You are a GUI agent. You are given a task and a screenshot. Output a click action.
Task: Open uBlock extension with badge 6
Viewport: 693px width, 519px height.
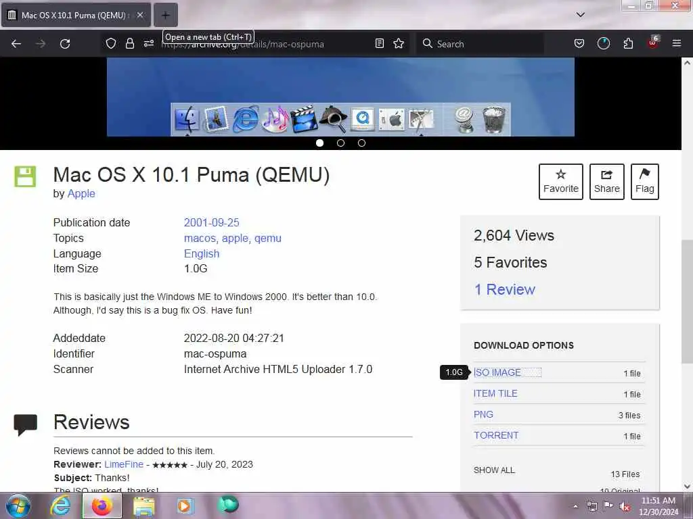click(x=653, y=43)
